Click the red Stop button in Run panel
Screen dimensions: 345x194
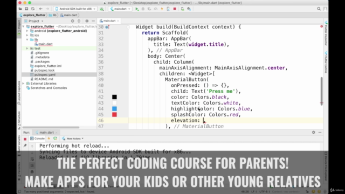(25, 139)
